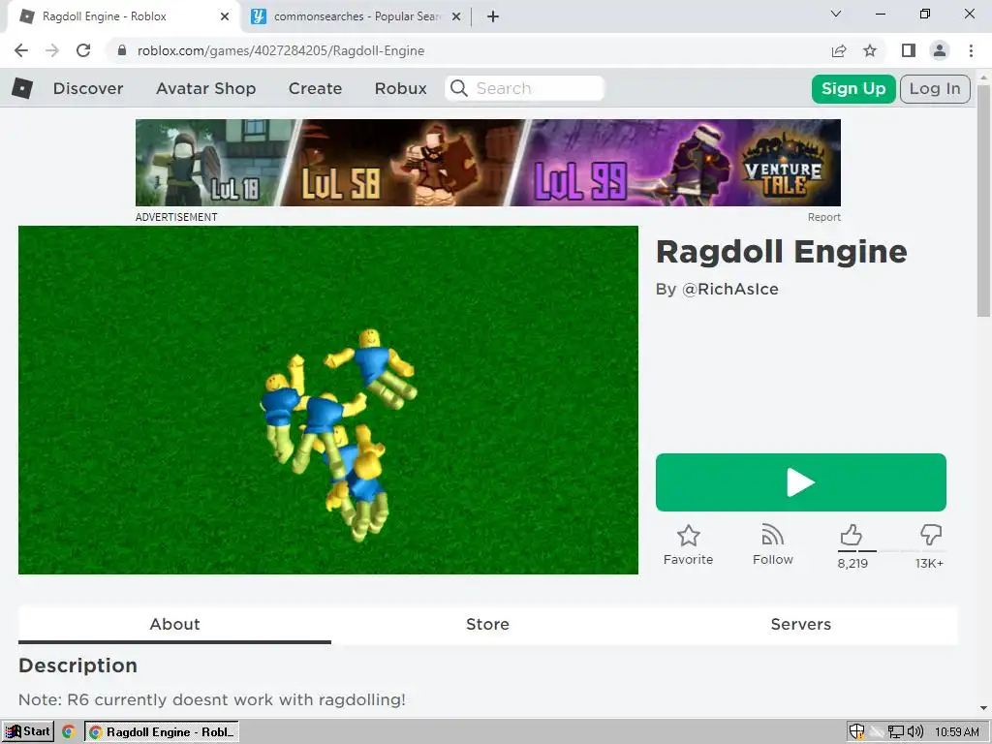
Task: Open Discover in the navigation bar
Action: (88, 88)
